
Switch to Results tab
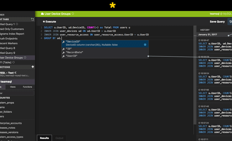tap(44, 138)
